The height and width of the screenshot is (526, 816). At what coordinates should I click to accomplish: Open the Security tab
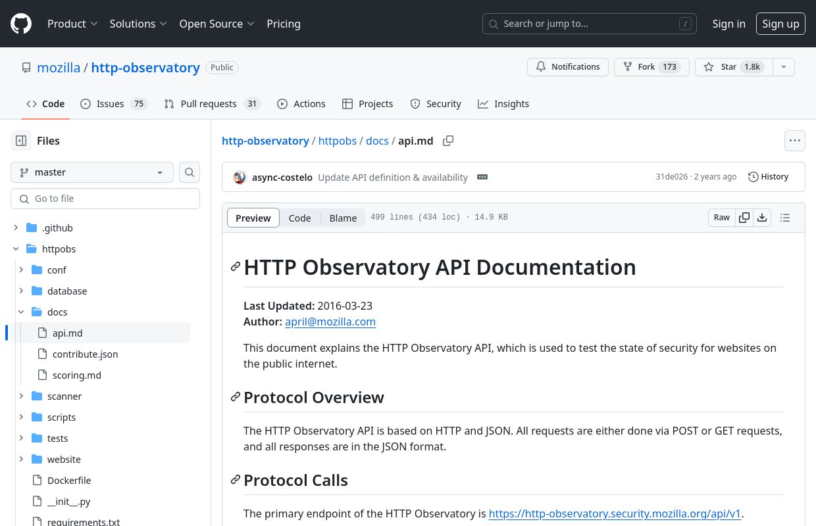436,104
